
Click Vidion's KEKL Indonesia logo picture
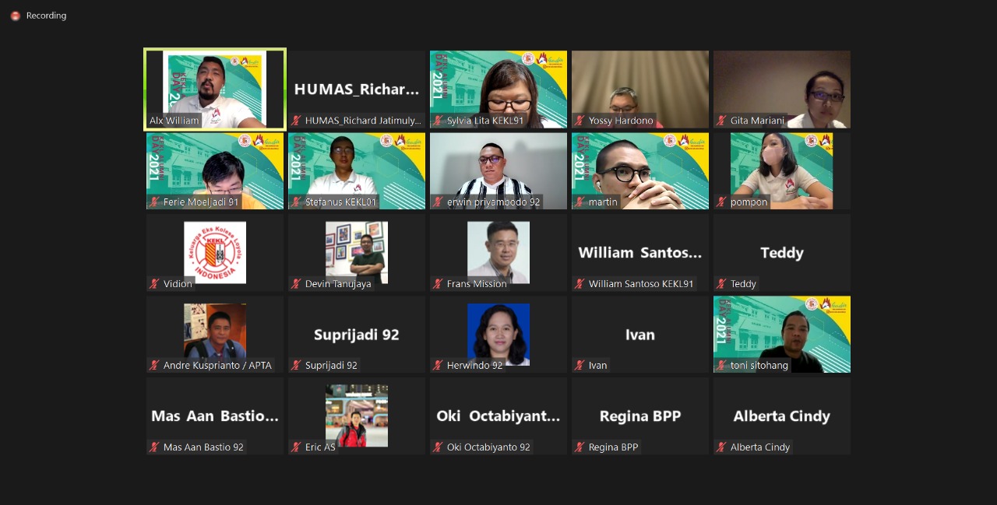[215, 252]
